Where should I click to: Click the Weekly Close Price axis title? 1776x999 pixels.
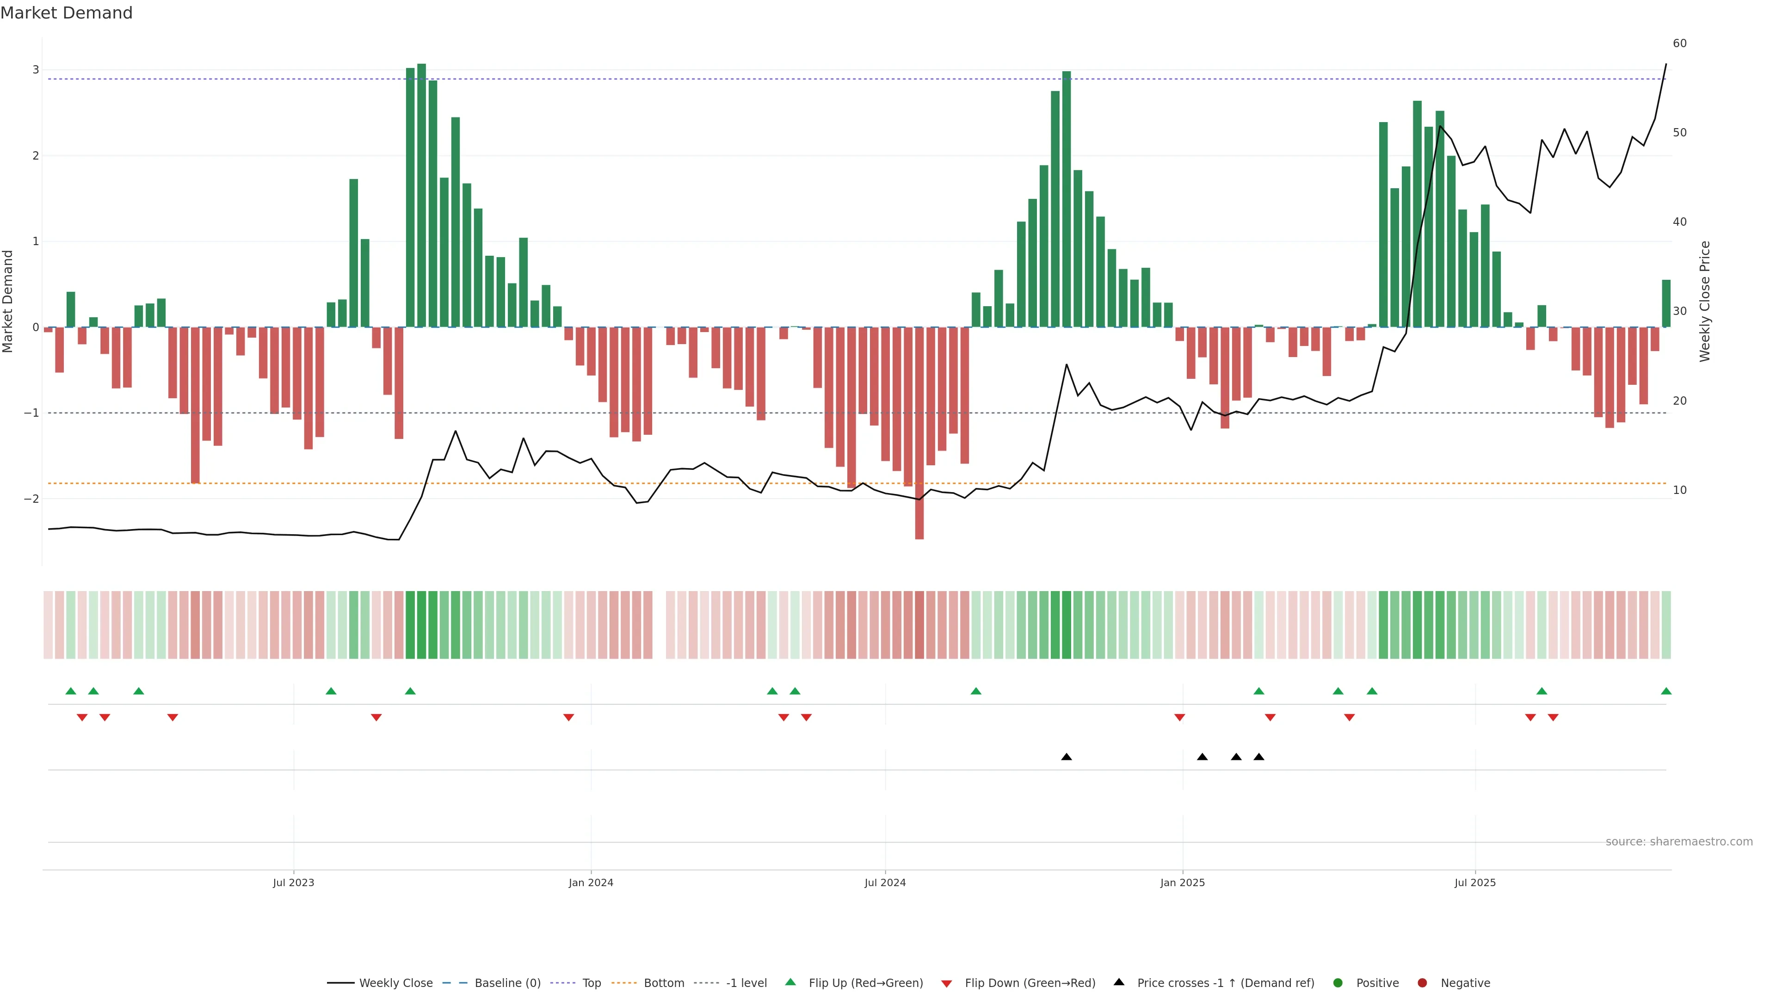pyautogui.click(x=1704, y=301)
